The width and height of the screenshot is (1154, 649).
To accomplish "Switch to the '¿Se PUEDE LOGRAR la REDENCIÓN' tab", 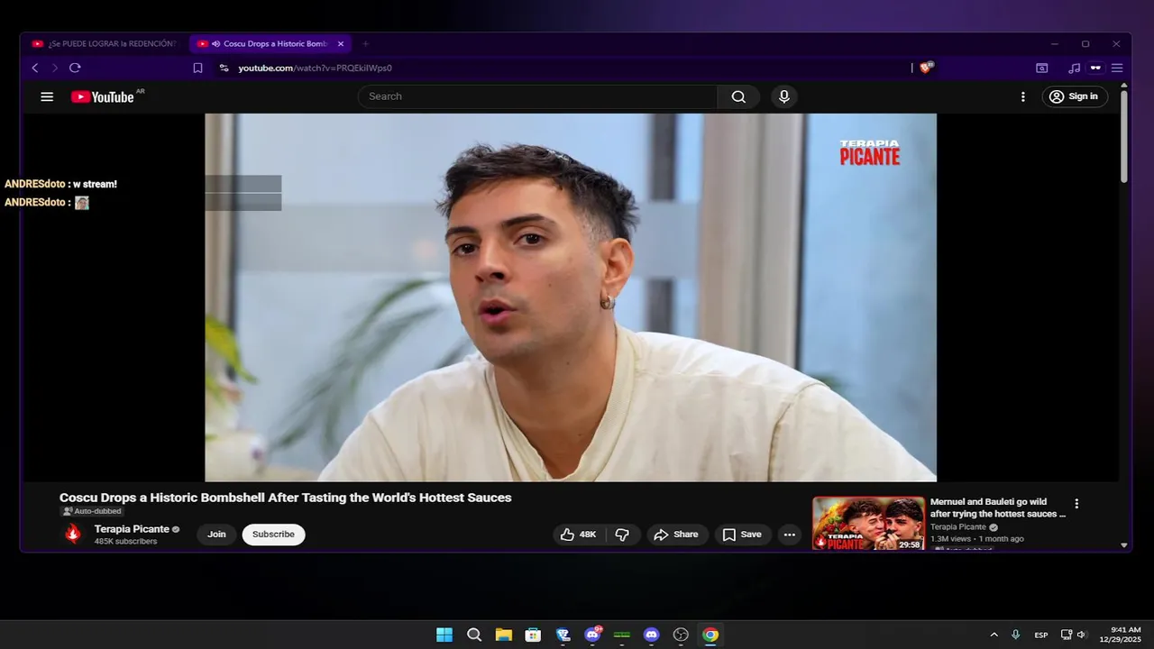I will click(x=105, y=43).
